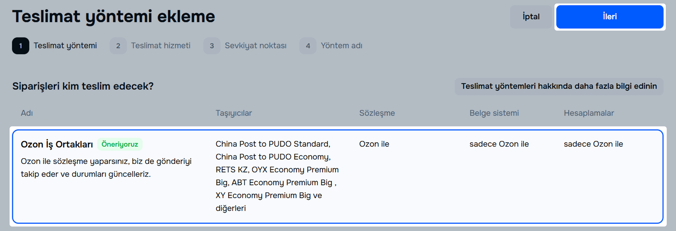
Task: Go to the Teslimat hizmeti step
Action: 160,46
